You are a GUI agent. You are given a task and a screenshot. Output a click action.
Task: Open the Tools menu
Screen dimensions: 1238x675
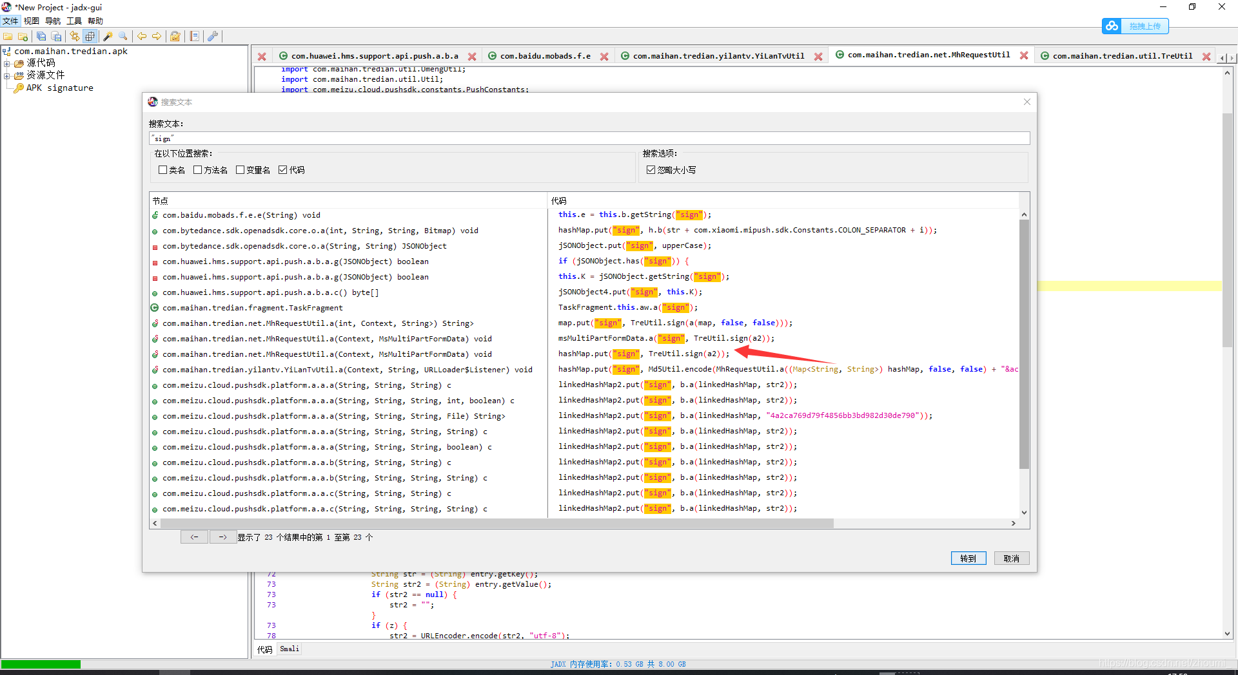click(x=74, y=21)
